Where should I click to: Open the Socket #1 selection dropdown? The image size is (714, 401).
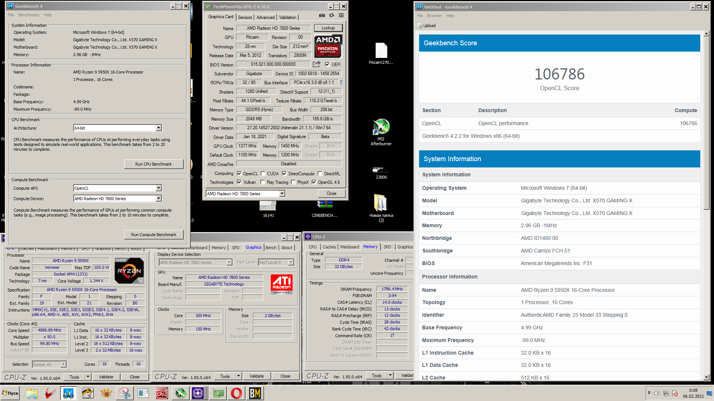63,364
